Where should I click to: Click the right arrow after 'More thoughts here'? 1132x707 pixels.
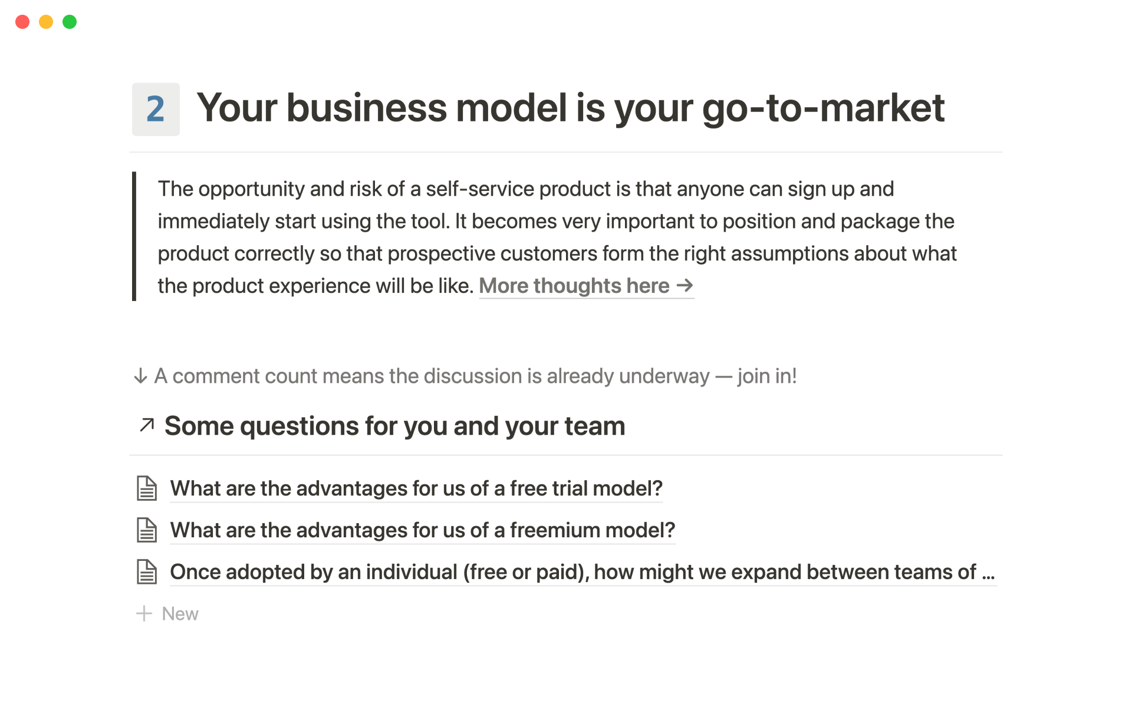(685, 286)
